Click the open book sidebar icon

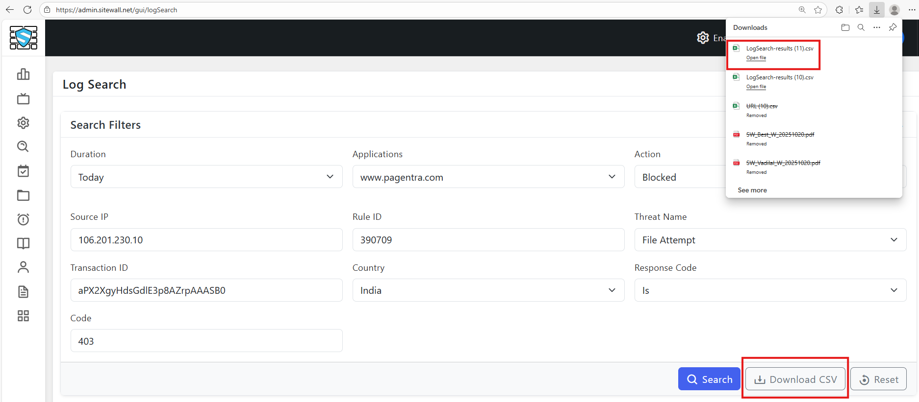coord(23,243)
